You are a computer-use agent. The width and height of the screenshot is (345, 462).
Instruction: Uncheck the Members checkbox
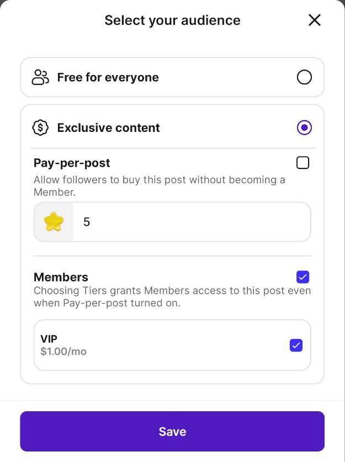click(x=302, y=277)
